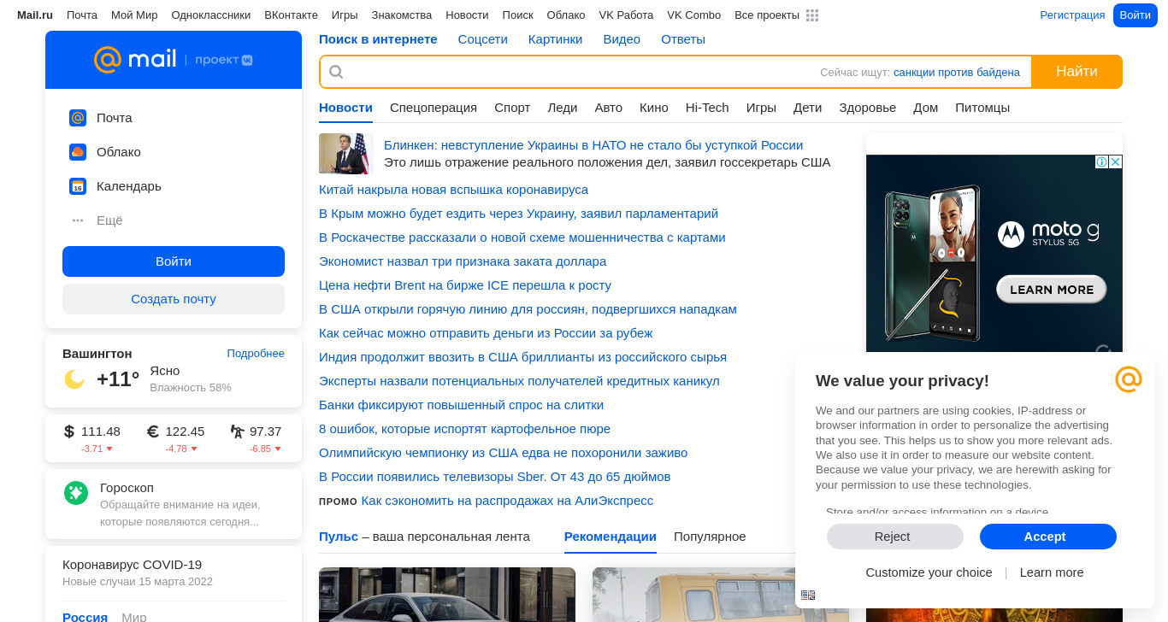The width and height of the screenshot is (1168, 622).
Task: Open the Питомцы news tab
Action: coord(982,108)
